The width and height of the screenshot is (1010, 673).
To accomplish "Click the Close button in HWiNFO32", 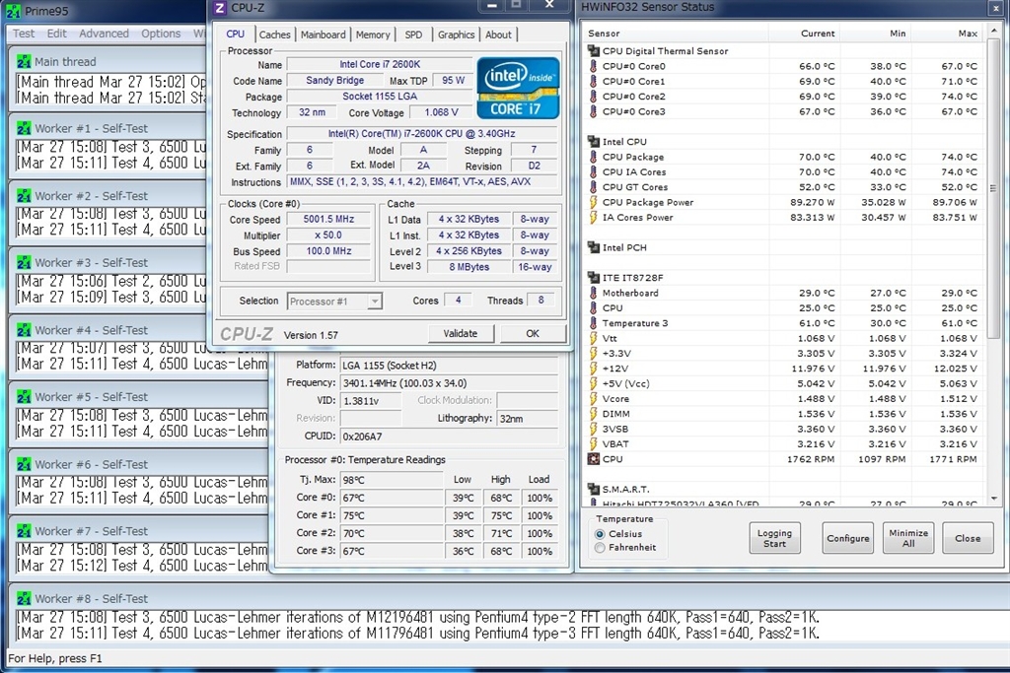I will pos(968,538).
